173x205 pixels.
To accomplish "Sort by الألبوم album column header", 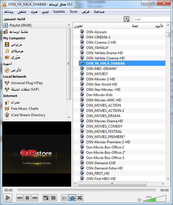I will pyautogui.click(x=160, y=26).
